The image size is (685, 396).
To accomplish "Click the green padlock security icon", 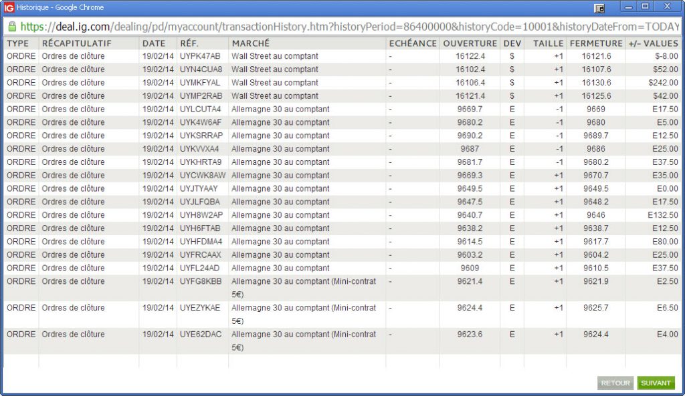I will (12, 27).
